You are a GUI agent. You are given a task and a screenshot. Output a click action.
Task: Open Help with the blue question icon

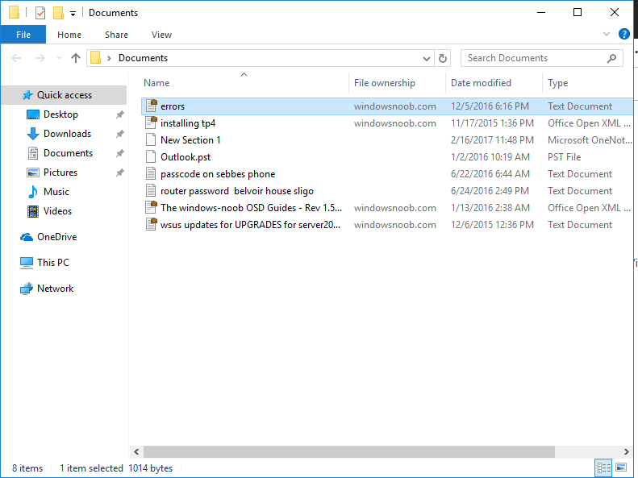click(x=623, y=34)
